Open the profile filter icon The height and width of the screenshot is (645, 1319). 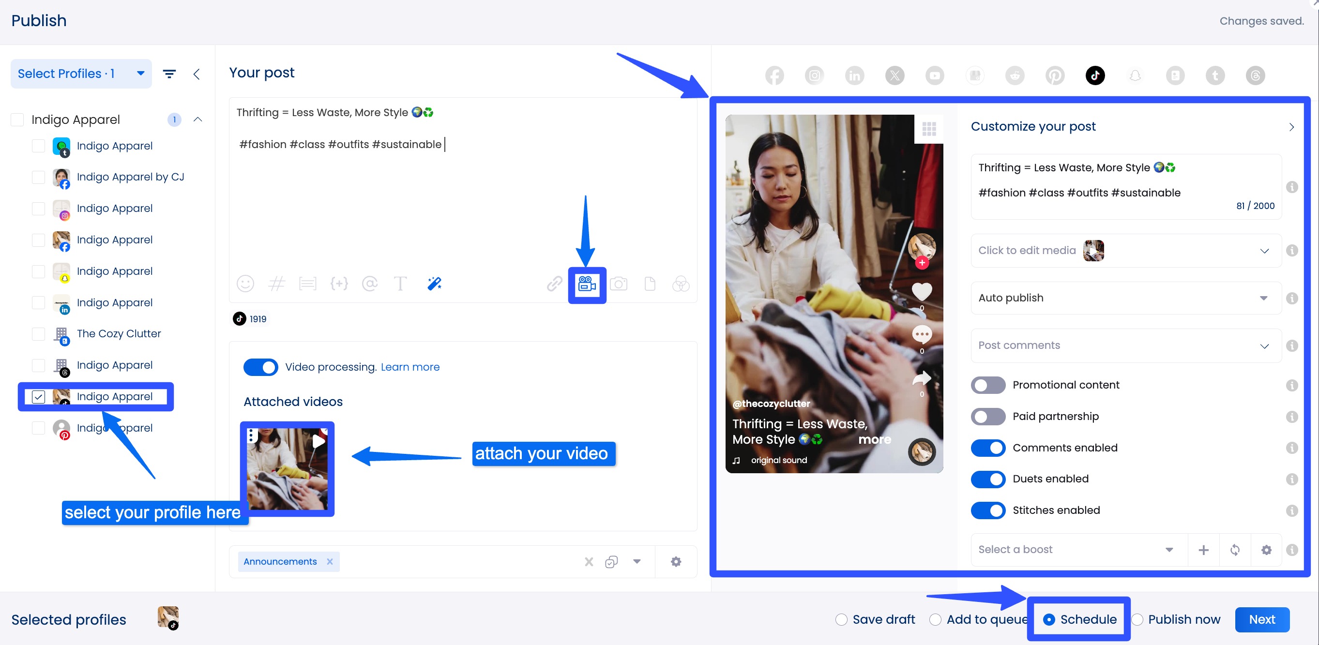[169, 74]
